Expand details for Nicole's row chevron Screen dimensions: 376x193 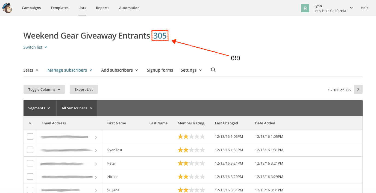96,177
